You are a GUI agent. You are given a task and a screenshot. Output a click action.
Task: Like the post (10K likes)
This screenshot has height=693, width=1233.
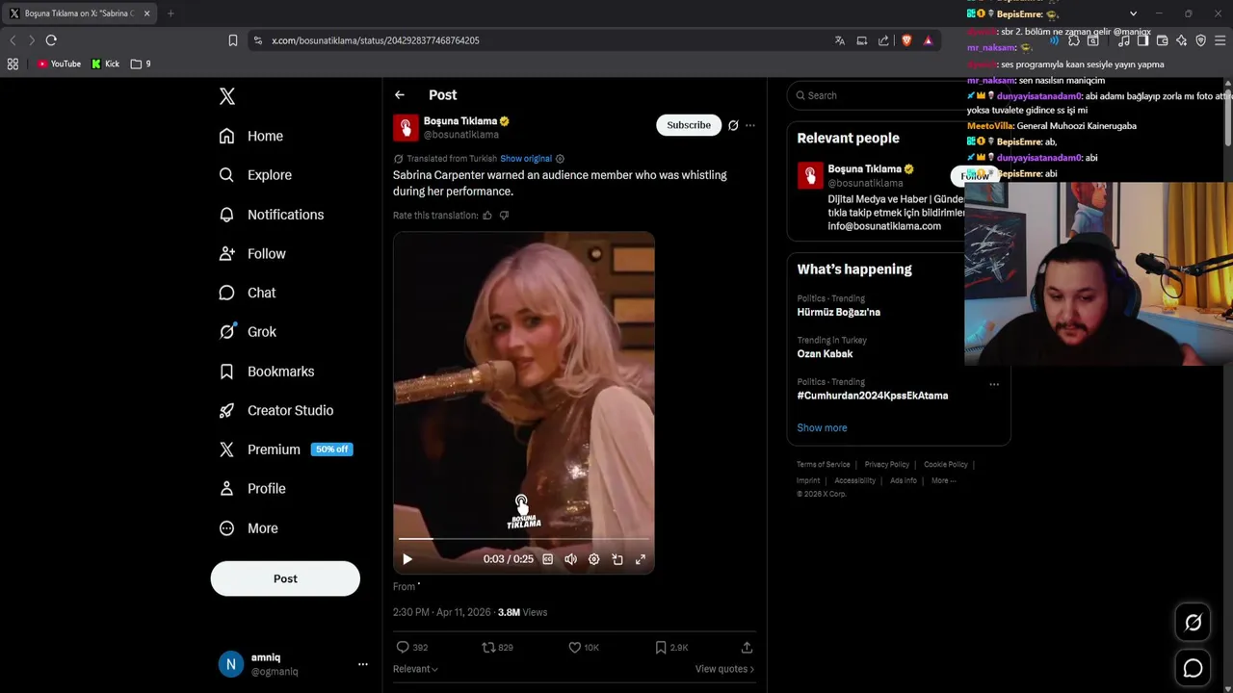(x=584, y=648)
